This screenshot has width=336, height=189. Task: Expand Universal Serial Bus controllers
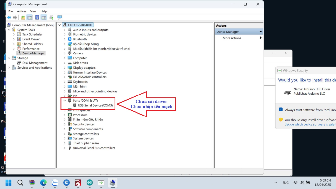[x=65, y=148]
